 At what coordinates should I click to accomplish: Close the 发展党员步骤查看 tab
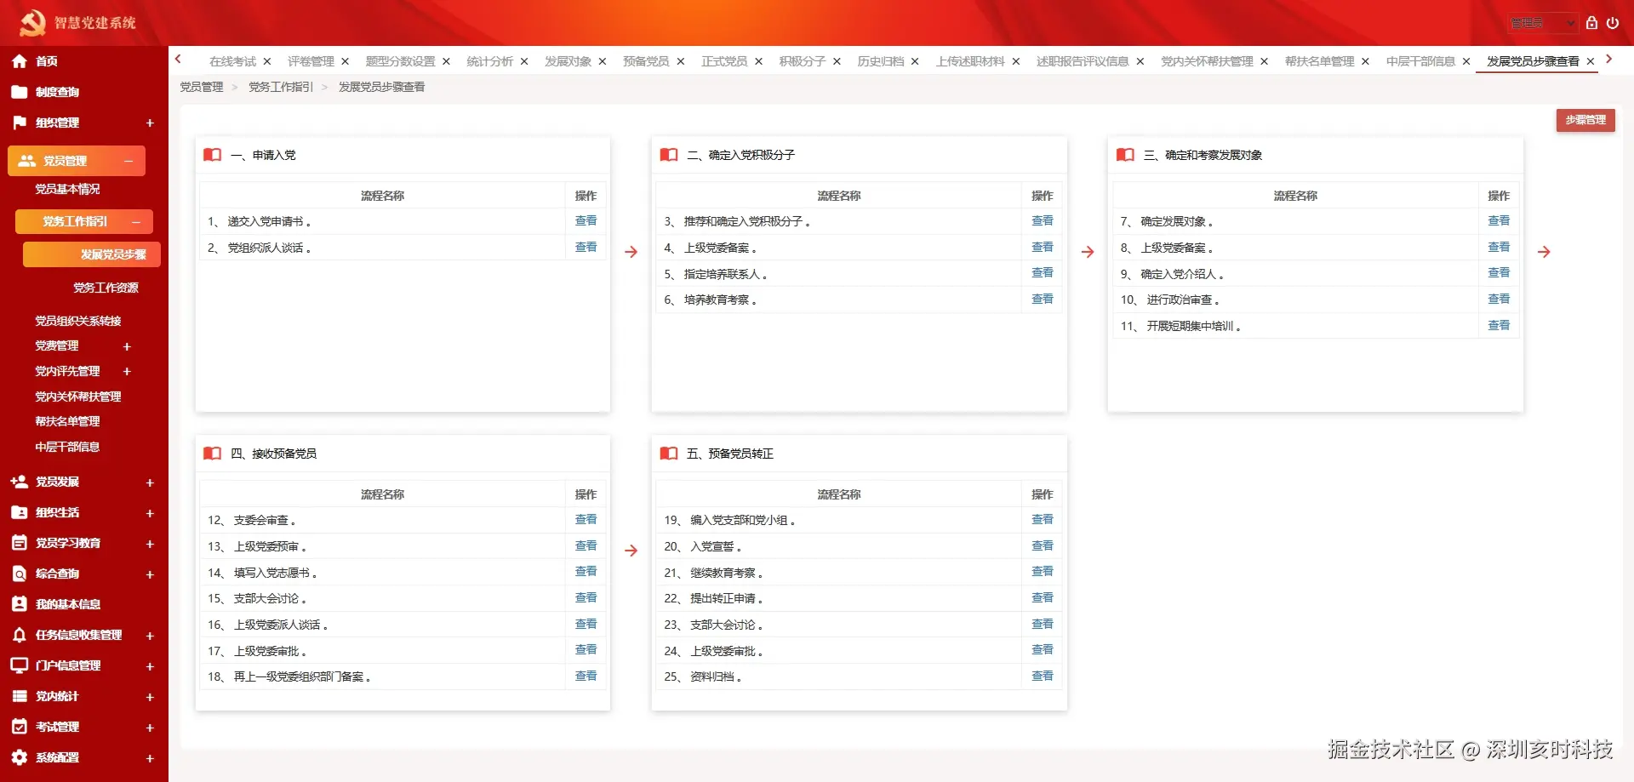click(1591, 61)
